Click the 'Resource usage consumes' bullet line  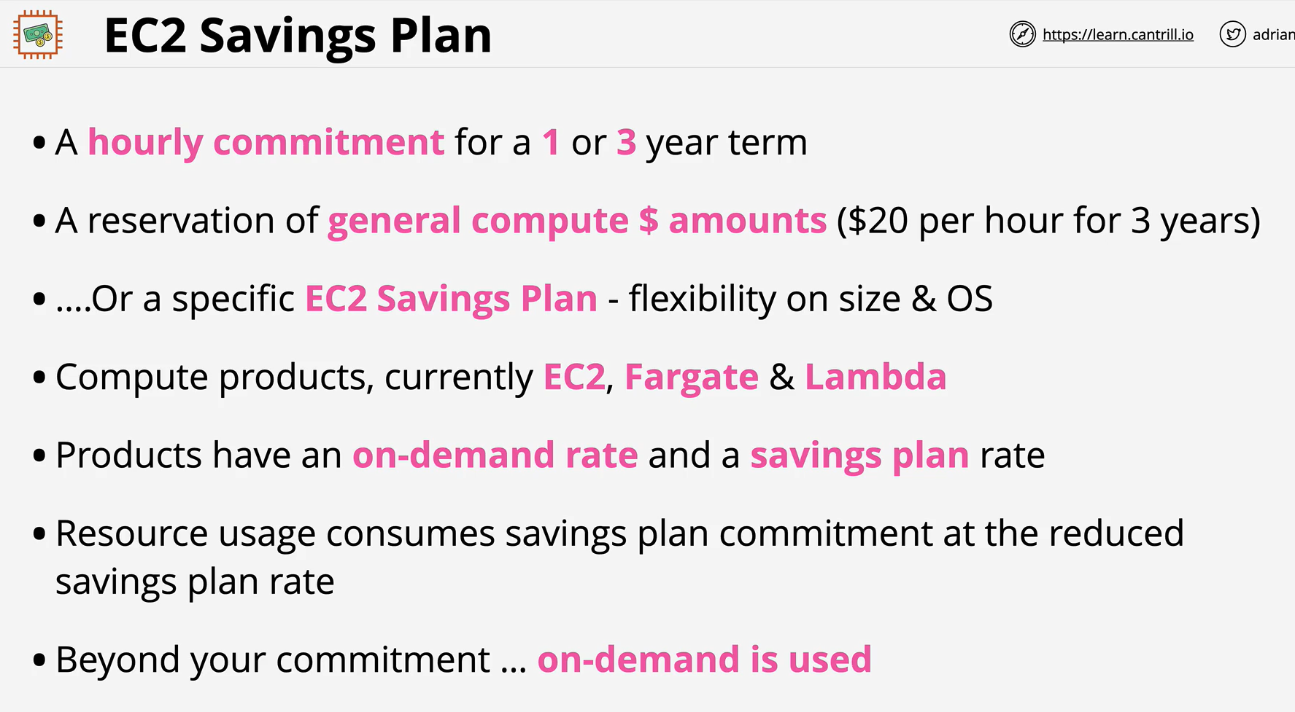[x=619, y=558]
